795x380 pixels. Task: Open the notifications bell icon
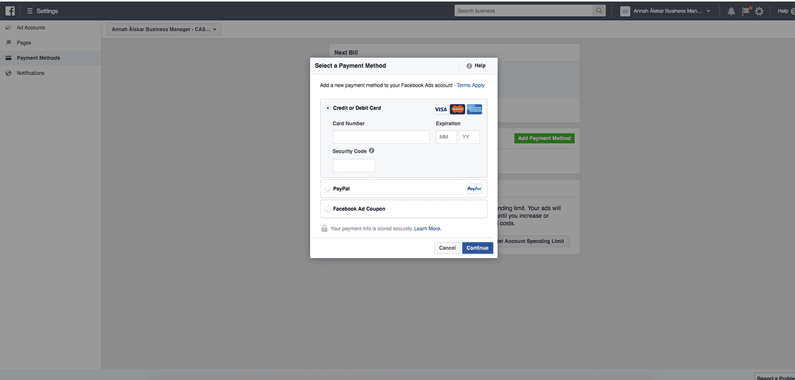click(731, 11)
